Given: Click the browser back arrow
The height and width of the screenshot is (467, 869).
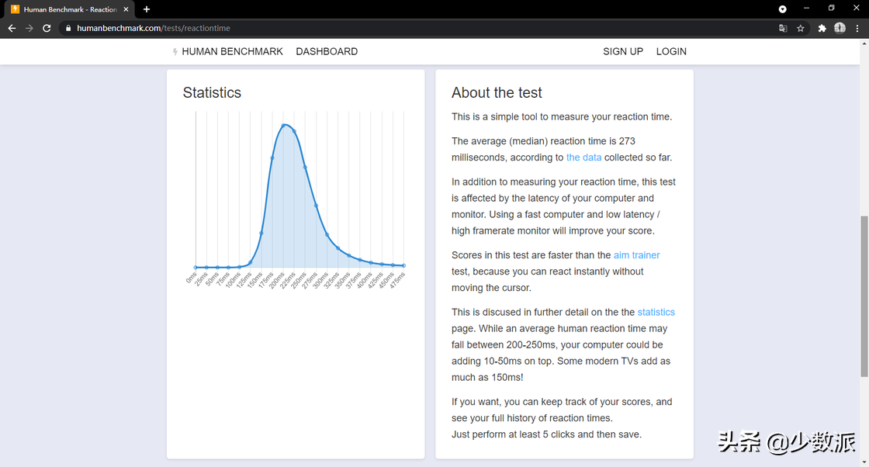Looking at the screenshot, I should tap(12, 28).
